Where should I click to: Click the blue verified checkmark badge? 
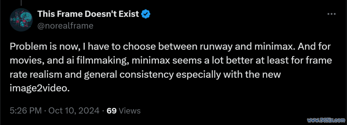146,14
